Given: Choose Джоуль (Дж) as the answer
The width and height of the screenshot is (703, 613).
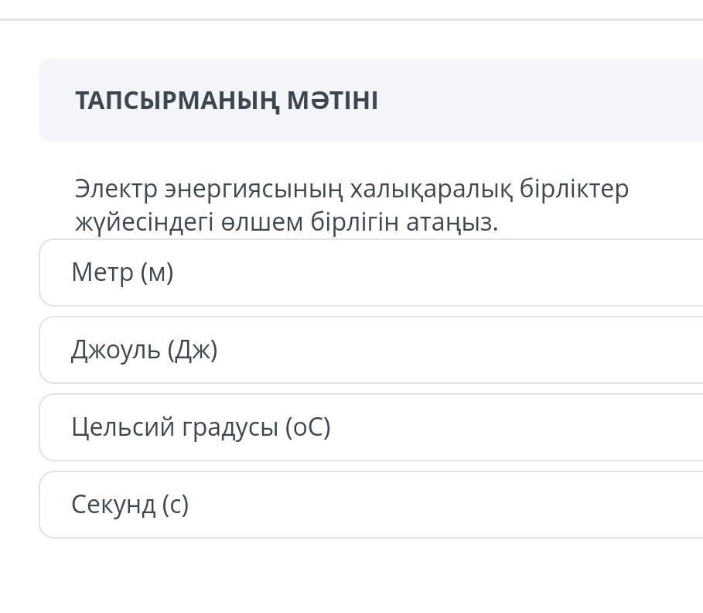Looking at the screenshot, I should pos(371,350).
